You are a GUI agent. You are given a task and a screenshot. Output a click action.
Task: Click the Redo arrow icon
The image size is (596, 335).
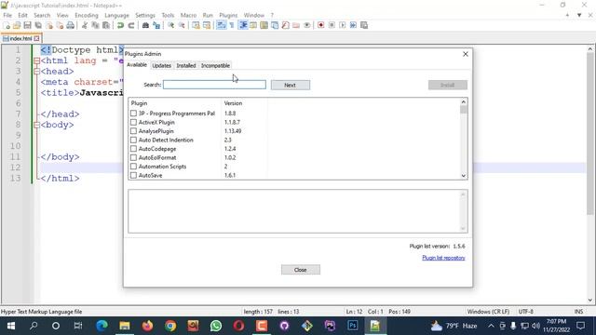(131, 25)
